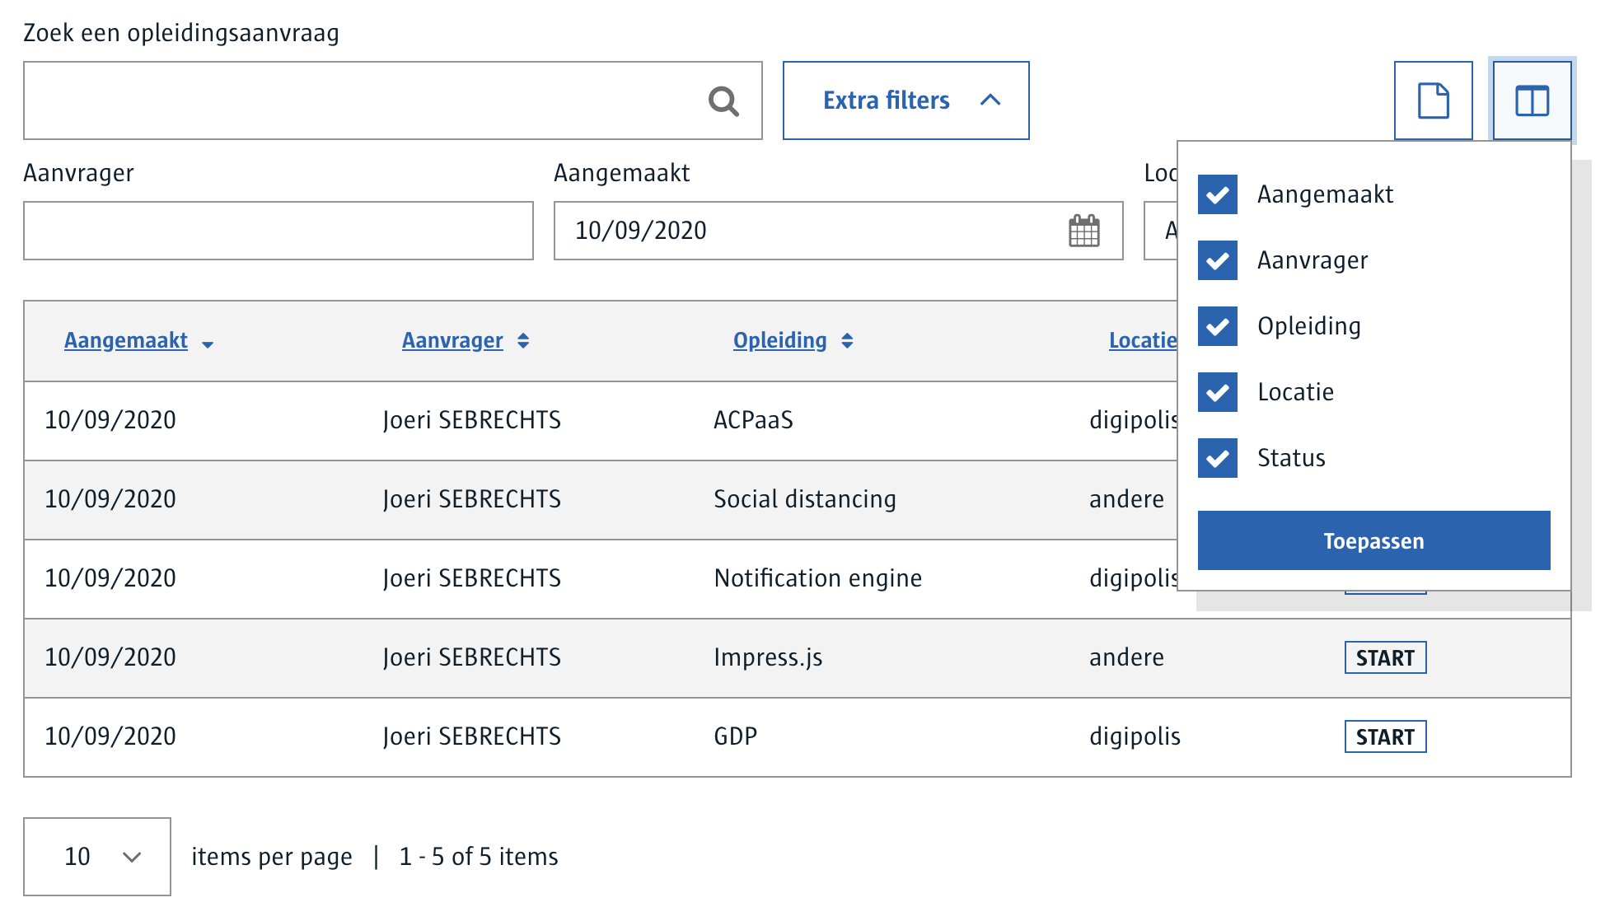This screenshot has width=1605, height=921.
Task: Click the magnifier search icon
Action: click(x=723, y=101)
